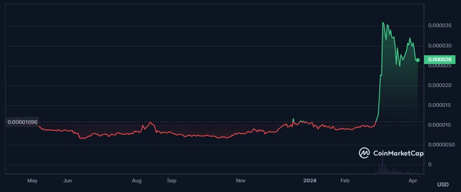The height and width of the screenshot is (192, 461).
Task: Click the Jun x-axis label
Action: [67, 180]
